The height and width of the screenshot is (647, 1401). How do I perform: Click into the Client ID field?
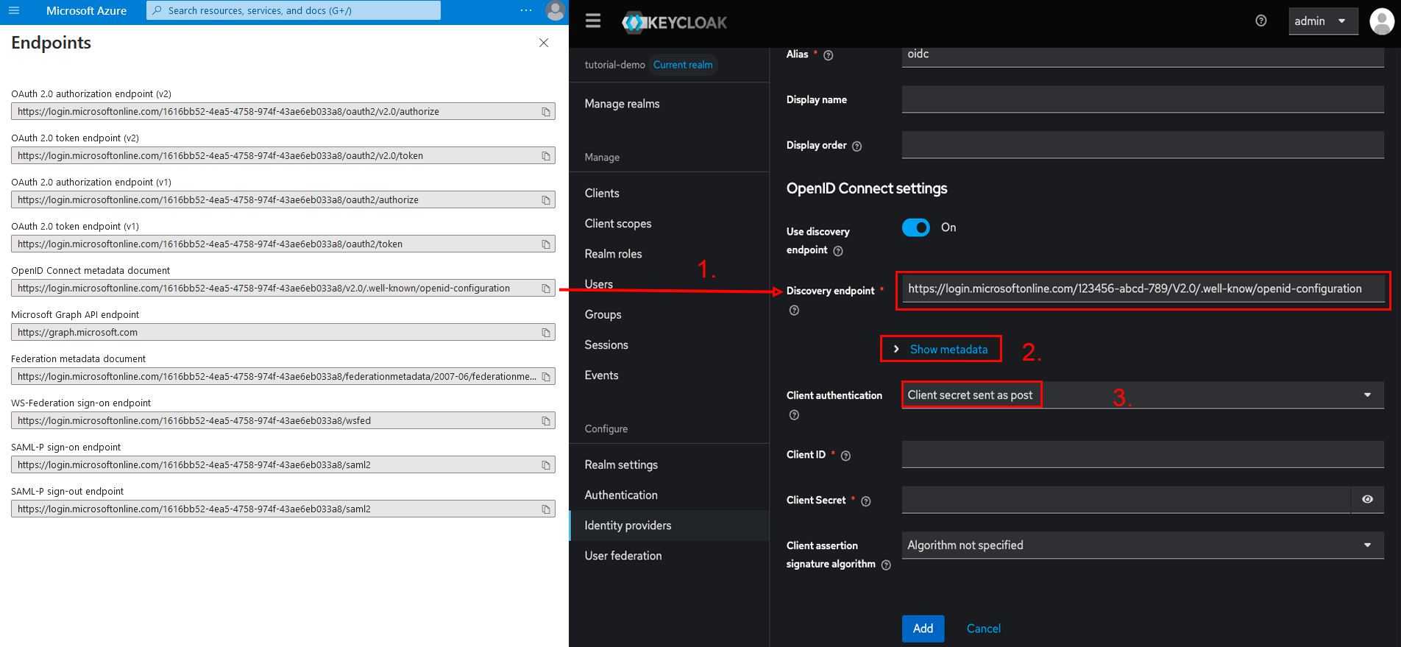coord(1143,454)
